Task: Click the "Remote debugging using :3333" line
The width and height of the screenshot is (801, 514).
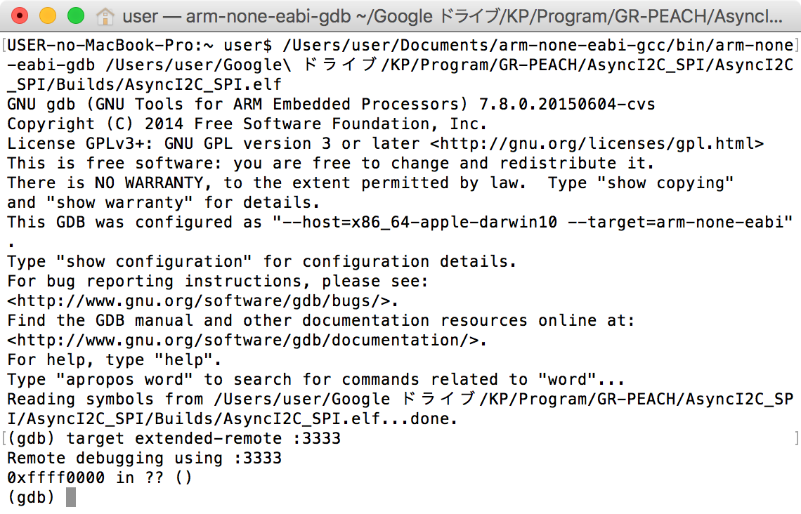Action: coord(144,459)
